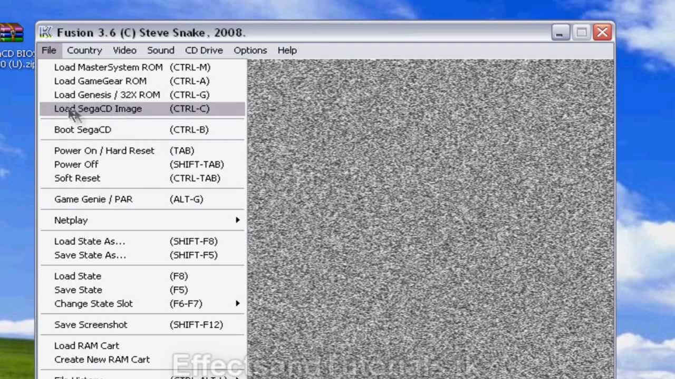Open the File menu
675x379 pixels.
49,50
